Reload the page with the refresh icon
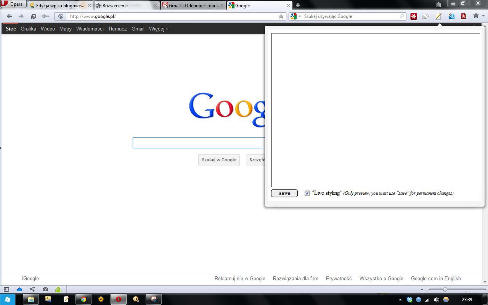Viewport: 488px width, 305px height. (x=34, y=16)
